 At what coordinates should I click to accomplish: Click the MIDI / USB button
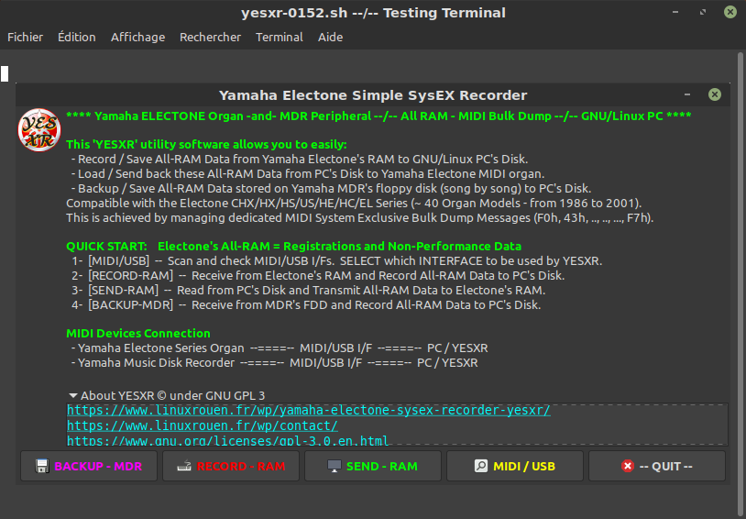coord(515,466)
